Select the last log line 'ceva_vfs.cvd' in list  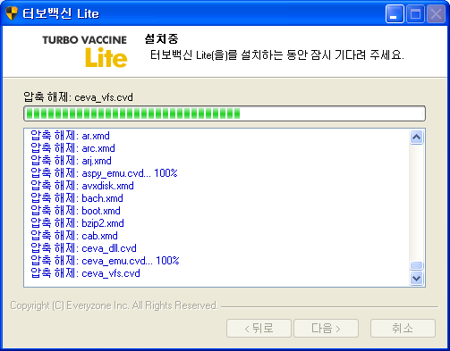pos(85,273)
